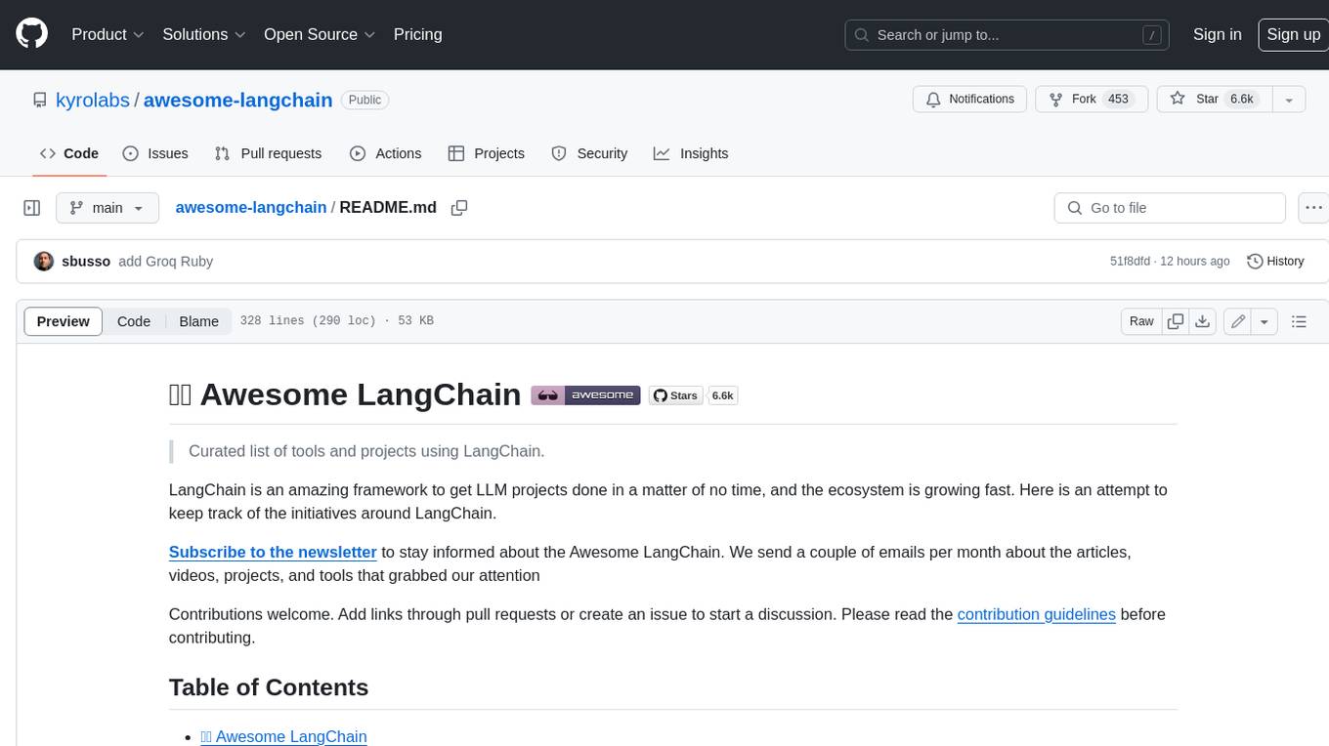1329x746 pixels.
Task: Open the Issues tab
Action: 155,153
